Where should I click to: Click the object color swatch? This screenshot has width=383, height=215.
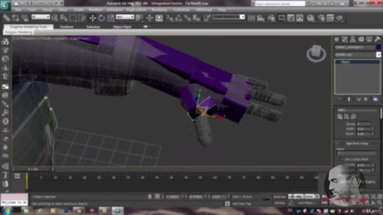pos(378,47)
